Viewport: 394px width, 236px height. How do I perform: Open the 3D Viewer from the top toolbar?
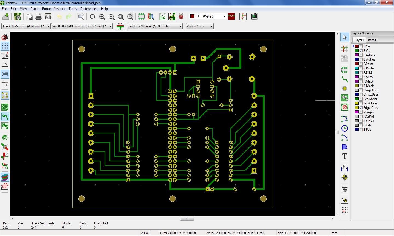tap(254, 16)
